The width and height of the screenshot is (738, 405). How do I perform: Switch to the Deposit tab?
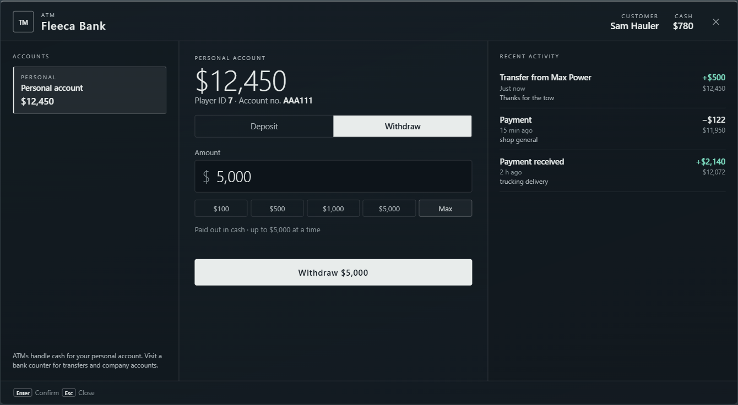pos(264,126)
